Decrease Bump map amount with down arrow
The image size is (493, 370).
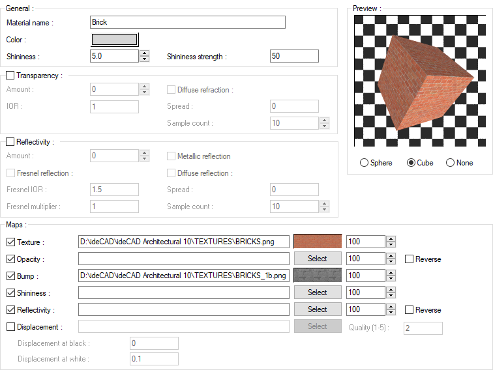pos(391,279)
